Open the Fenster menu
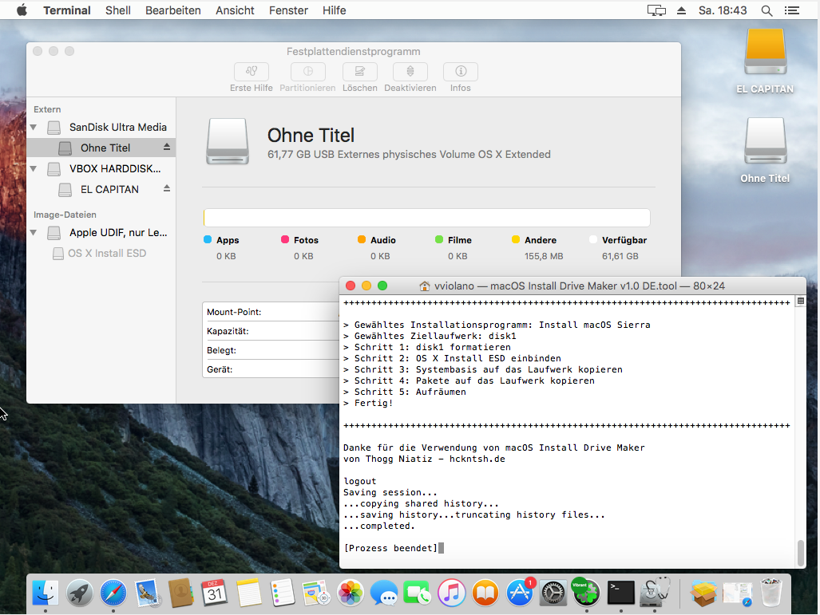 tap(288, 10)
